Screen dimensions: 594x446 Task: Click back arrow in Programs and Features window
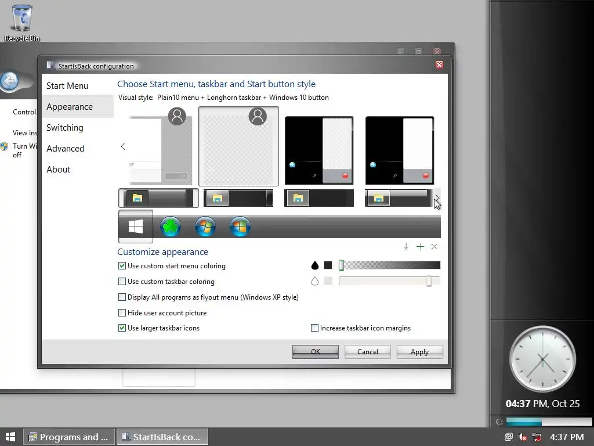click(9, 80)
